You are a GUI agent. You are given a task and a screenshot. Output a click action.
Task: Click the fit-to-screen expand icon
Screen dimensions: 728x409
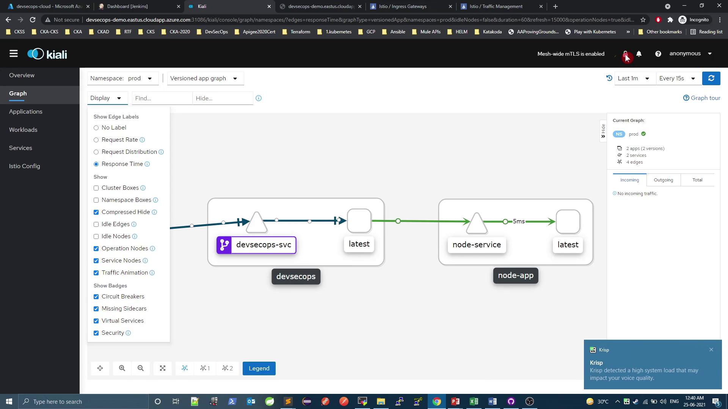click(163, 368)
